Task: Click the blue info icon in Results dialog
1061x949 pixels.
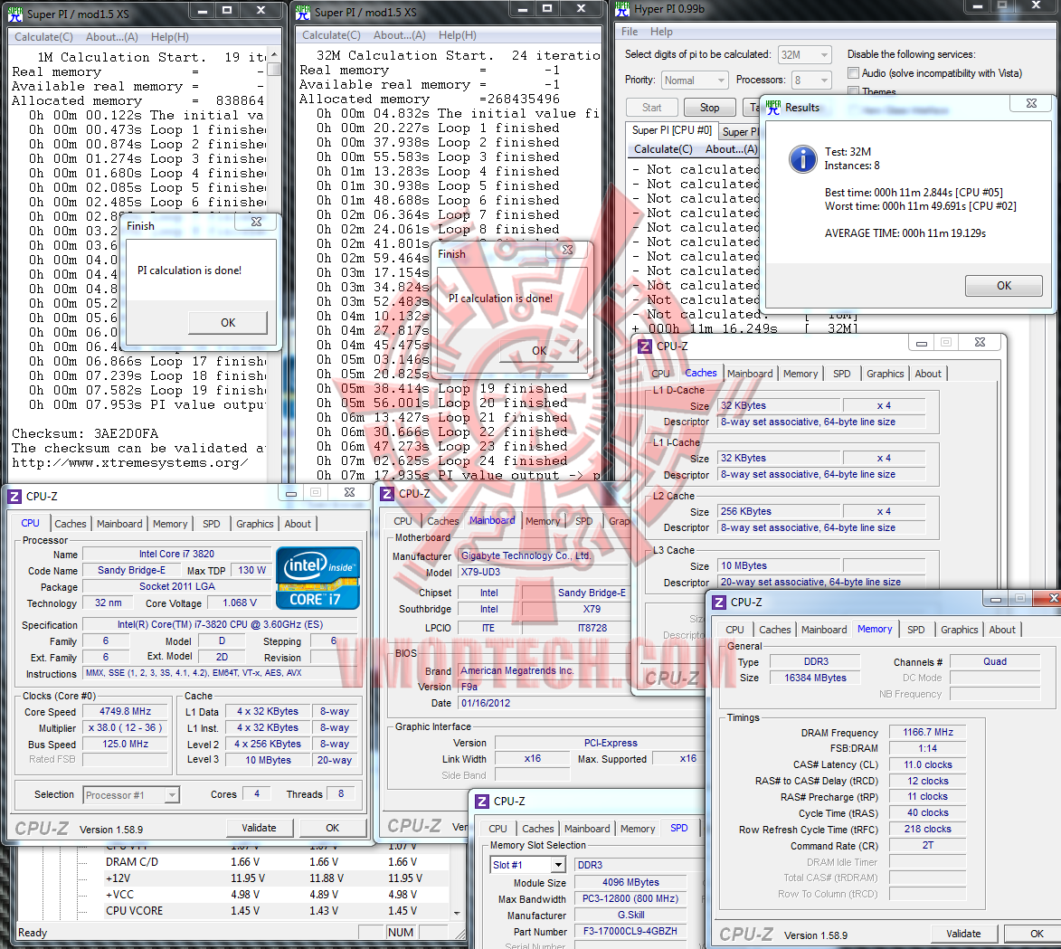Action: 803,159
